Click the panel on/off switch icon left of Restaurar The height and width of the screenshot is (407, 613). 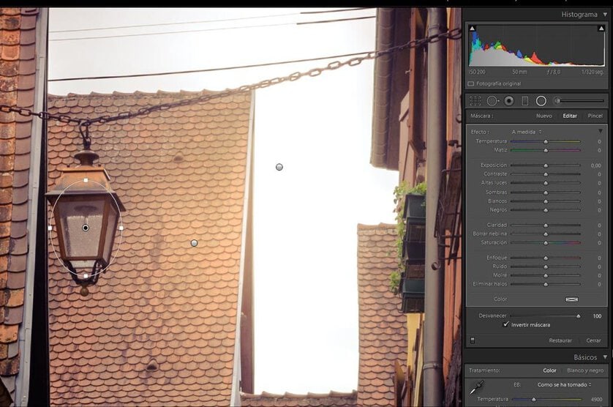(x=473, y=340)
